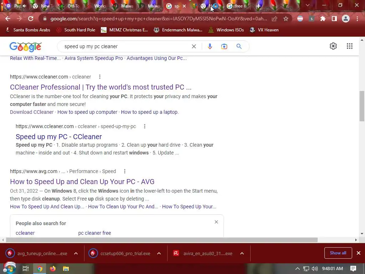Screen dimensions: 365x274
Task: Expand options for avg_tuneup_online download
Action: click(76, 253)
